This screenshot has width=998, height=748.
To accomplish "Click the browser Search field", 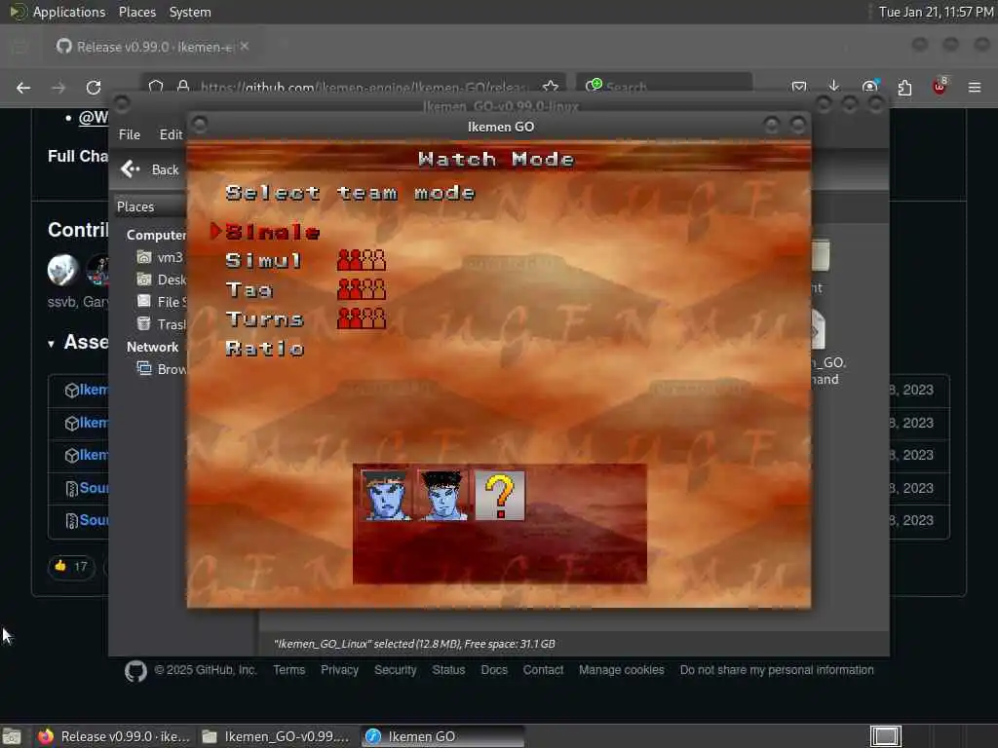I will [665, 86].
